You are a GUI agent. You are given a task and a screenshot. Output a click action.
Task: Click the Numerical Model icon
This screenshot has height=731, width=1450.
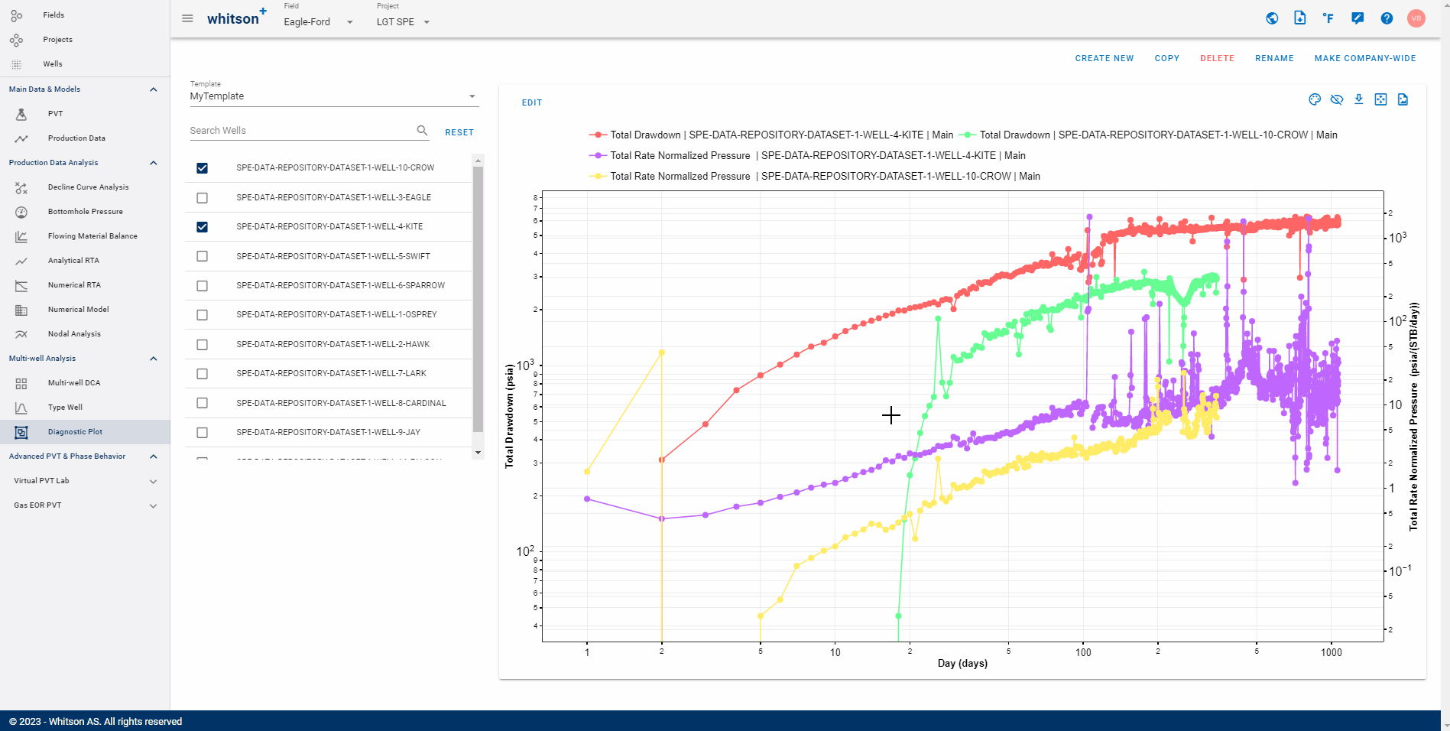21,310
